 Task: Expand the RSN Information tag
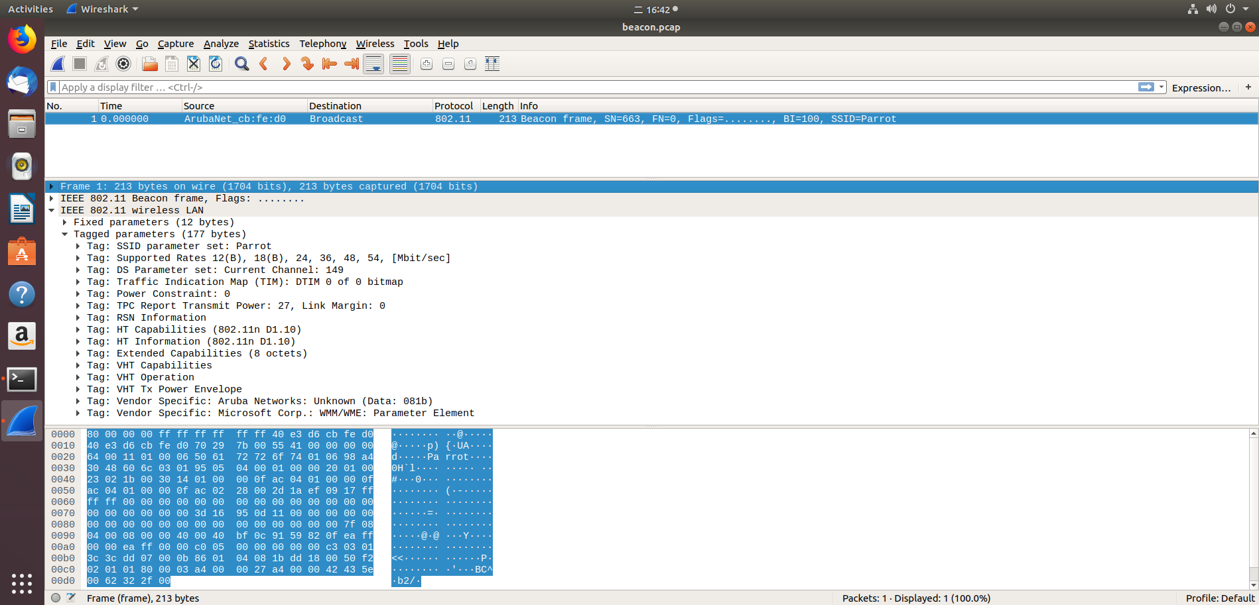[78, 318]
